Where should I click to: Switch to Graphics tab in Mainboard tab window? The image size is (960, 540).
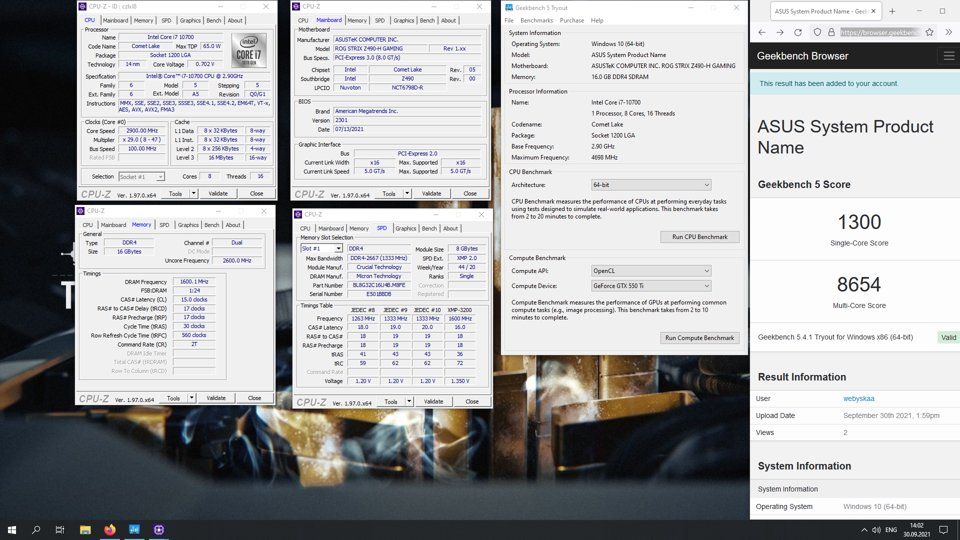click(x=403, y=20)
